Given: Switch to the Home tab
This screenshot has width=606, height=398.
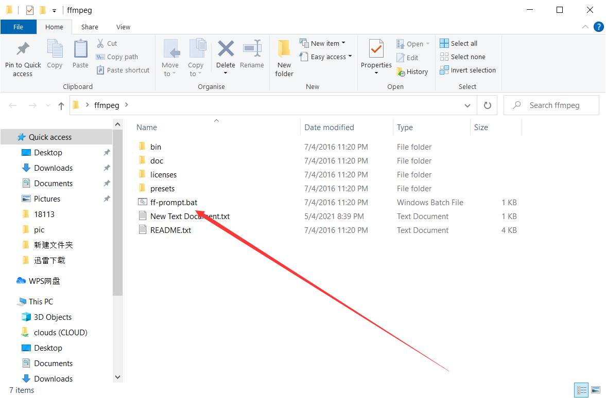Looking at the screenshot, I should [54, 27].
